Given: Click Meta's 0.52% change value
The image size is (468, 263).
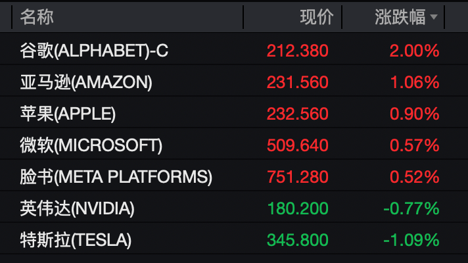Looking at the screenshot, I should coord(415,177).
